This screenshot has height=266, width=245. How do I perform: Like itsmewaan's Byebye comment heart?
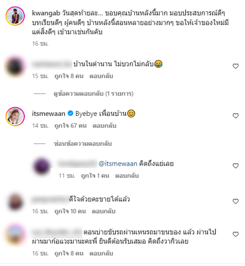236,116
